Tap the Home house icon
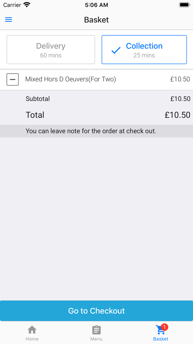 [32, 330]
